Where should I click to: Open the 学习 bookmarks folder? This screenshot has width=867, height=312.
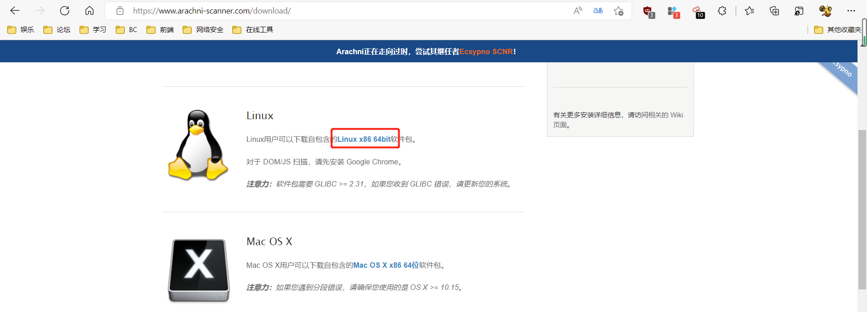(93, 30)
